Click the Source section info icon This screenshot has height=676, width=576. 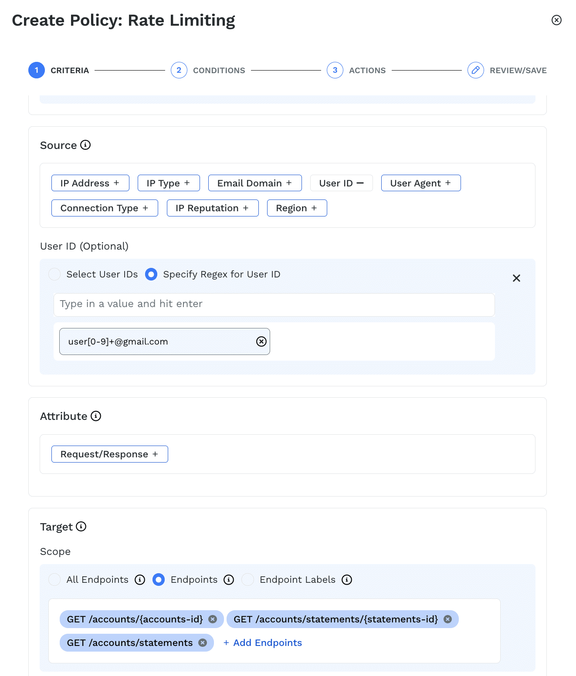pos(85,145)
